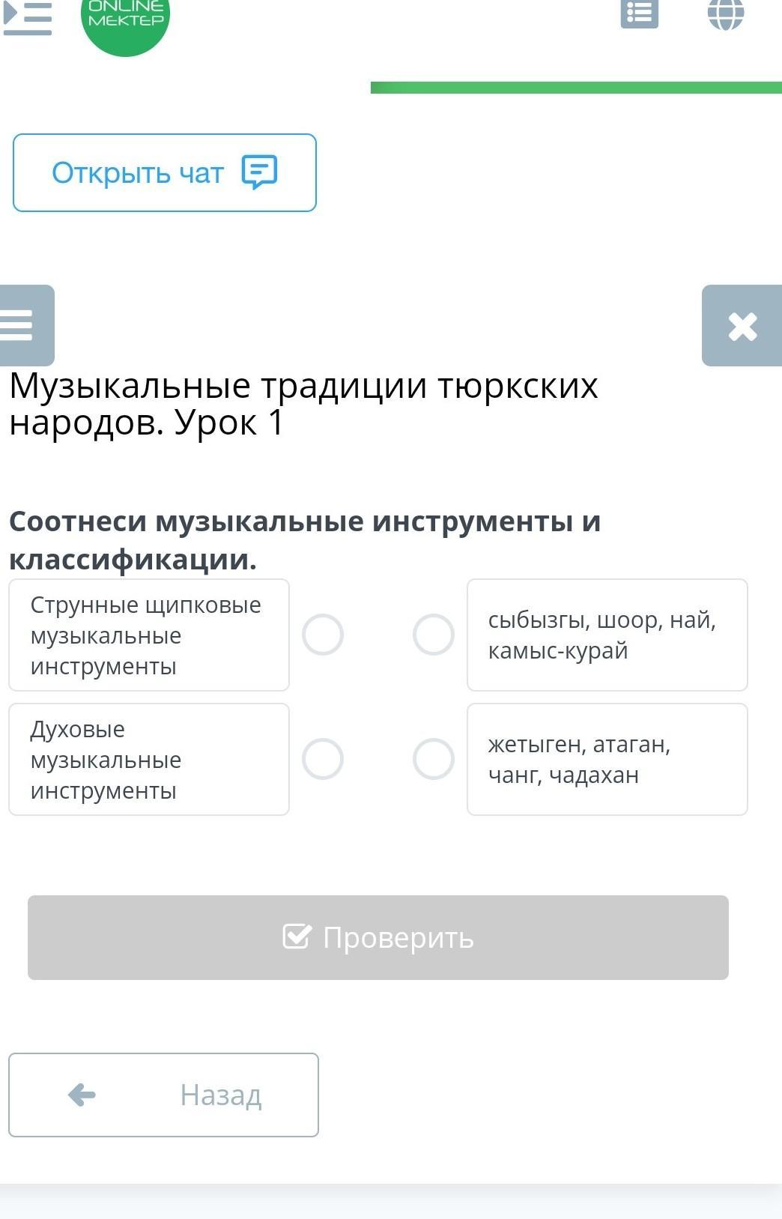Select radio beside сыбызгы, шоор, най
Image resolution: width=782 pixels, height=1219 pixels.
click(434, 635)
